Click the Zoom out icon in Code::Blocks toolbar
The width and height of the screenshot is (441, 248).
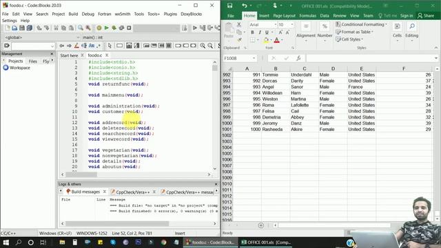[210, 45]
